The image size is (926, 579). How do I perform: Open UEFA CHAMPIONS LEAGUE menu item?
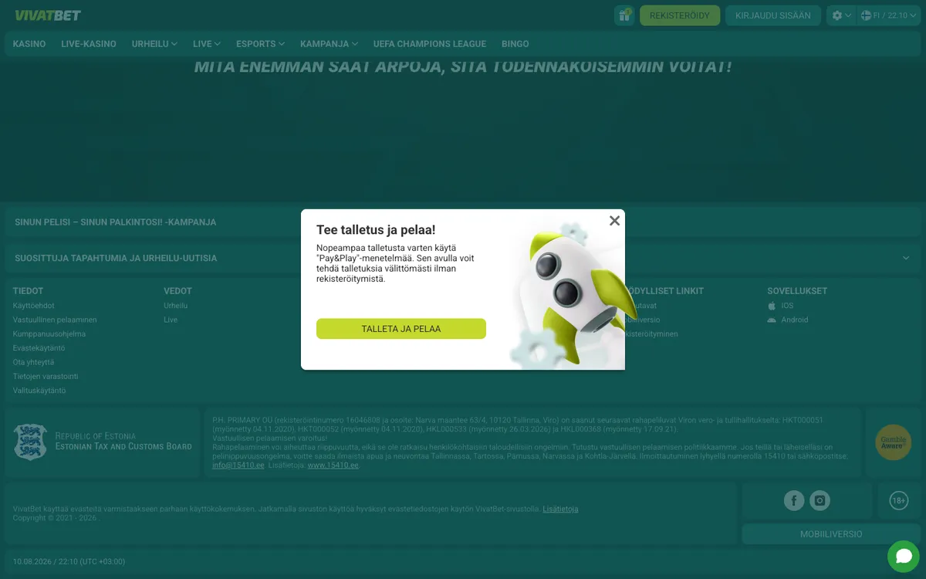[x=430, y=44]
